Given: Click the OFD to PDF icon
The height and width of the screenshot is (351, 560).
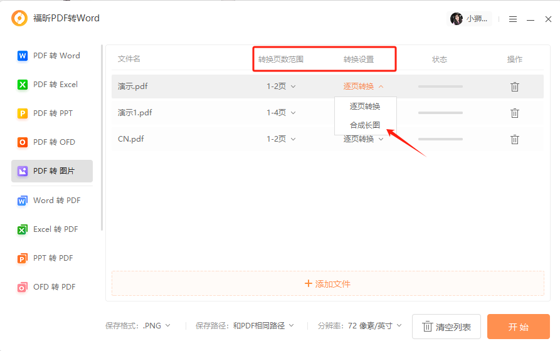Looking at the screenshot, I should tap(23, 287).
